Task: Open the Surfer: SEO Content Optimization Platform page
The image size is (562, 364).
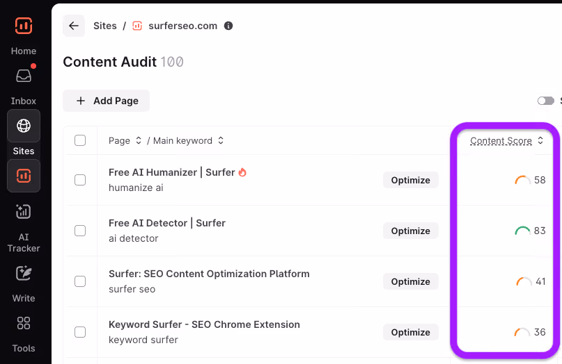Action: tap(209, 274)
